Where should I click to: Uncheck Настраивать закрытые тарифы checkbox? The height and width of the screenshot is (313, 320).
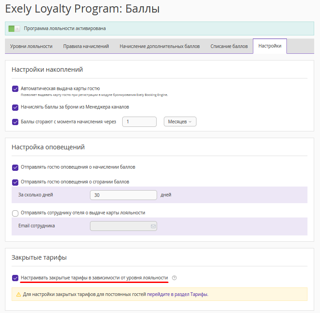pos(15,278)
